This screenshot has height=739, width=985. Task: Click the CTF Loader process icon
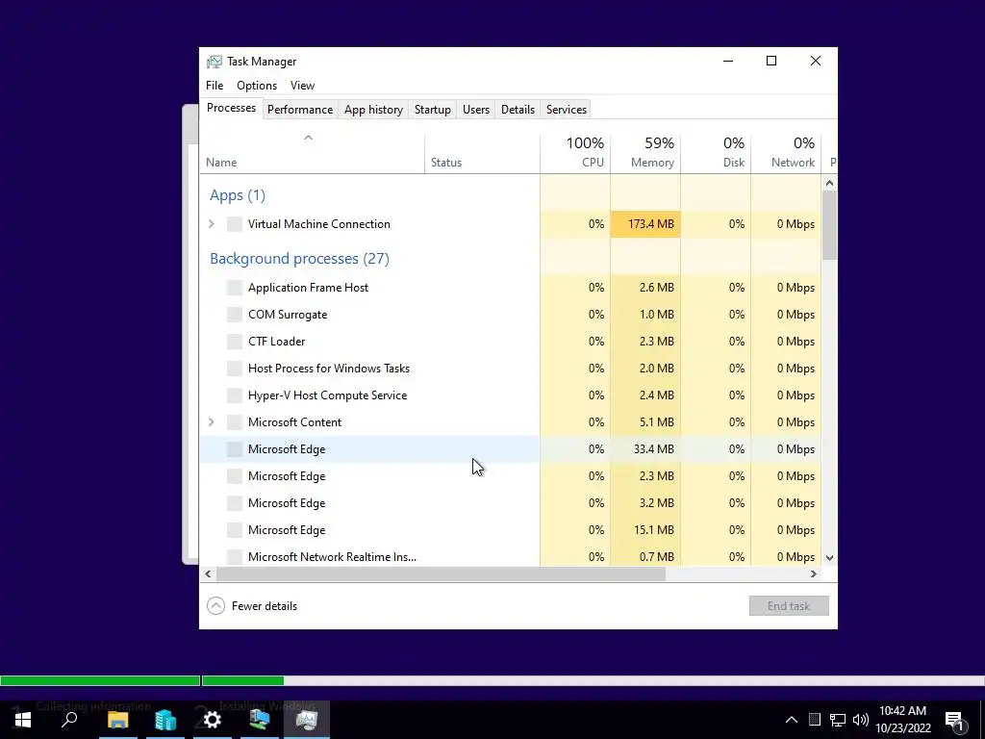235,342
